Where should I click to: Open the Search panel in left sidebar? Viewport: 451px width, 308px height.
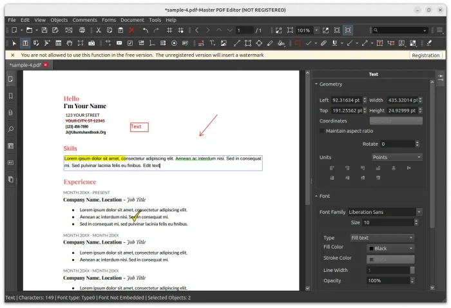(x=10, y=130)
